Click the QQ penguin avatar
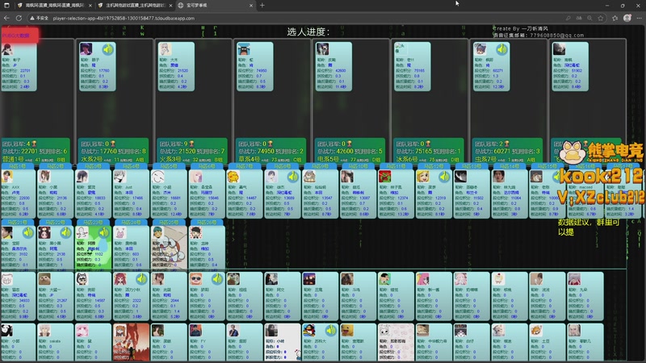This screenshot has height=363, width=646. pos(309,330)
